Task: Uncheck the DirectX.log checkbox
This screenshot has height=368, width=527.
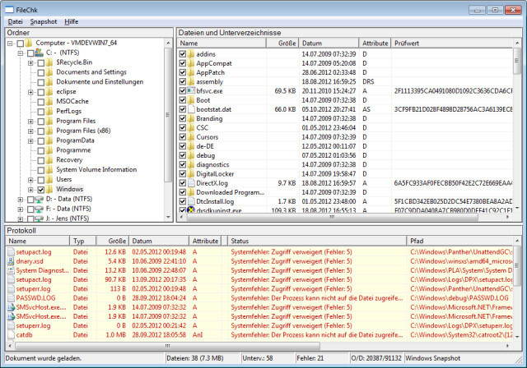Action: coord(183,183)
